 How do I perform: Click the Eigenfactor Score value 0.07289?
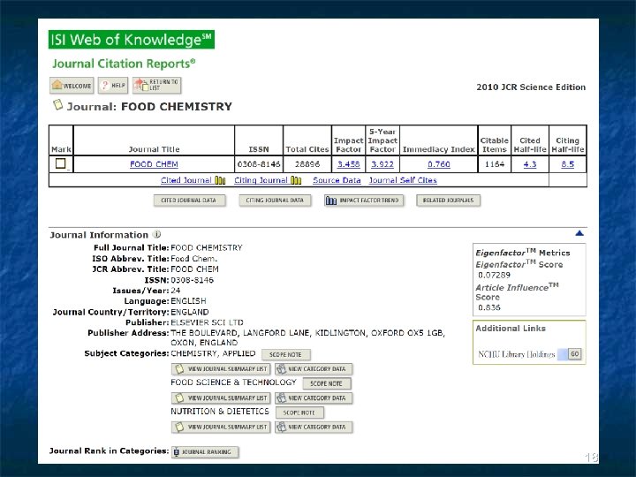(494, 275)
